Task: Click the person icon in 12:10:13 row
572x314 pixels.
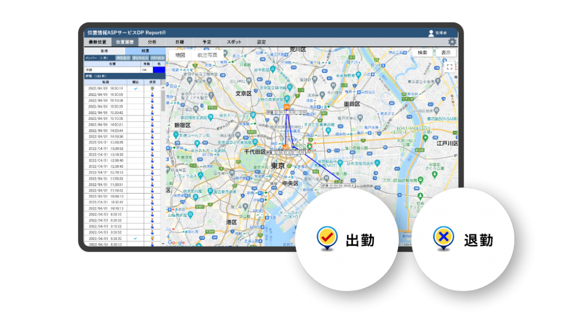Action: (152, 172)
